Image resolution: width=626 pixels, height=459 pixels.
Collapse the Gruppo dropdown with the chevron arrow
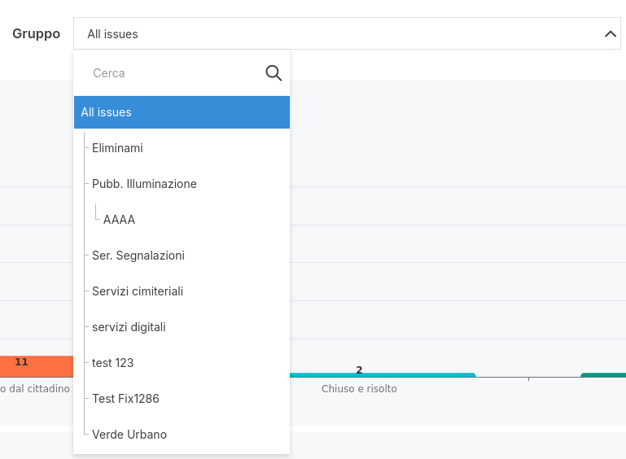click(x=611, y=34)
